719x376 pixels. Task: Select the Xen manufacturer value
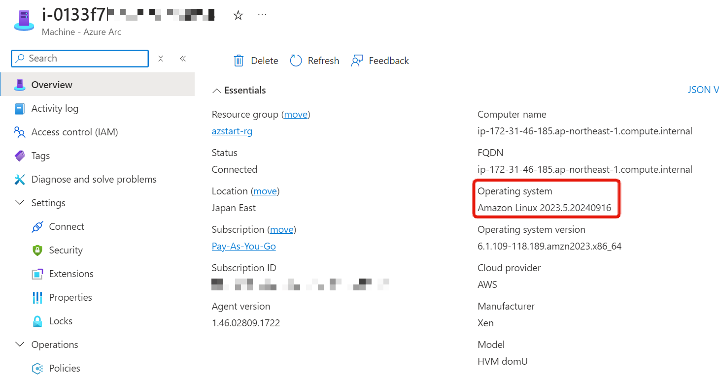point(485,323)
